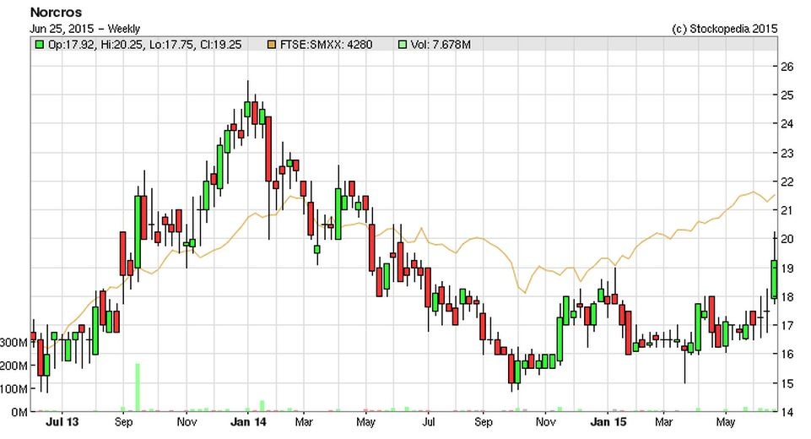Select the Norcros chart title

click(56, 12)
